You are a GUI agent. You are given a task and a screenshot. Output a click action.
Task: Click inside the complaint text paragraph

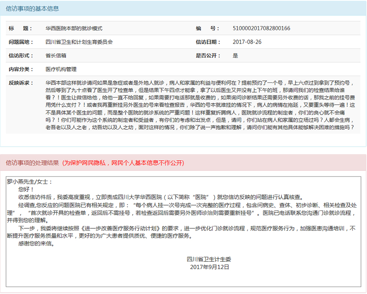[200, 105]
